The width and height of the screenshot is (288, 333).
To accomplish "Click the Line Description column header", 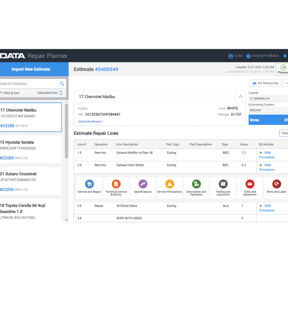I will pos(127,144).
